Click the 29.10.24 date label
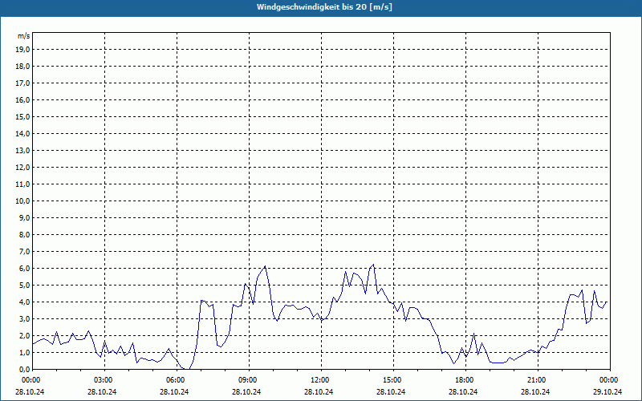The image size is (642, 401). click(x=607, y=391)
